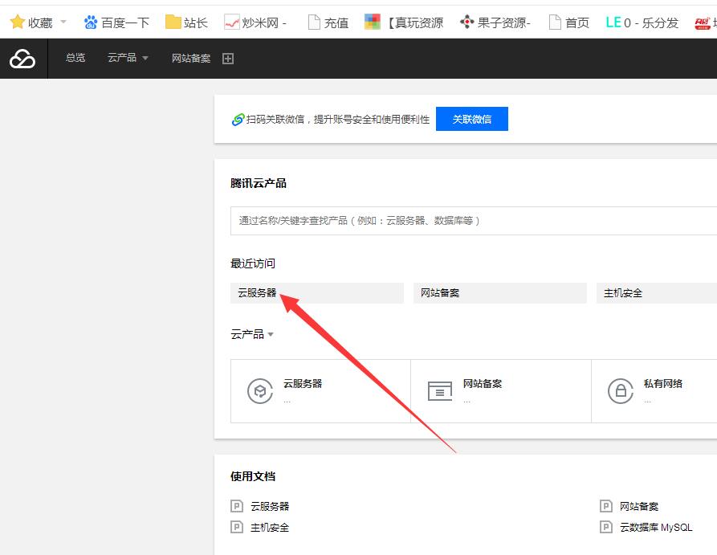This screenshot has width=717, height=555.
Task: Click the 网站备案 product card icon
Action: (439, 391)
